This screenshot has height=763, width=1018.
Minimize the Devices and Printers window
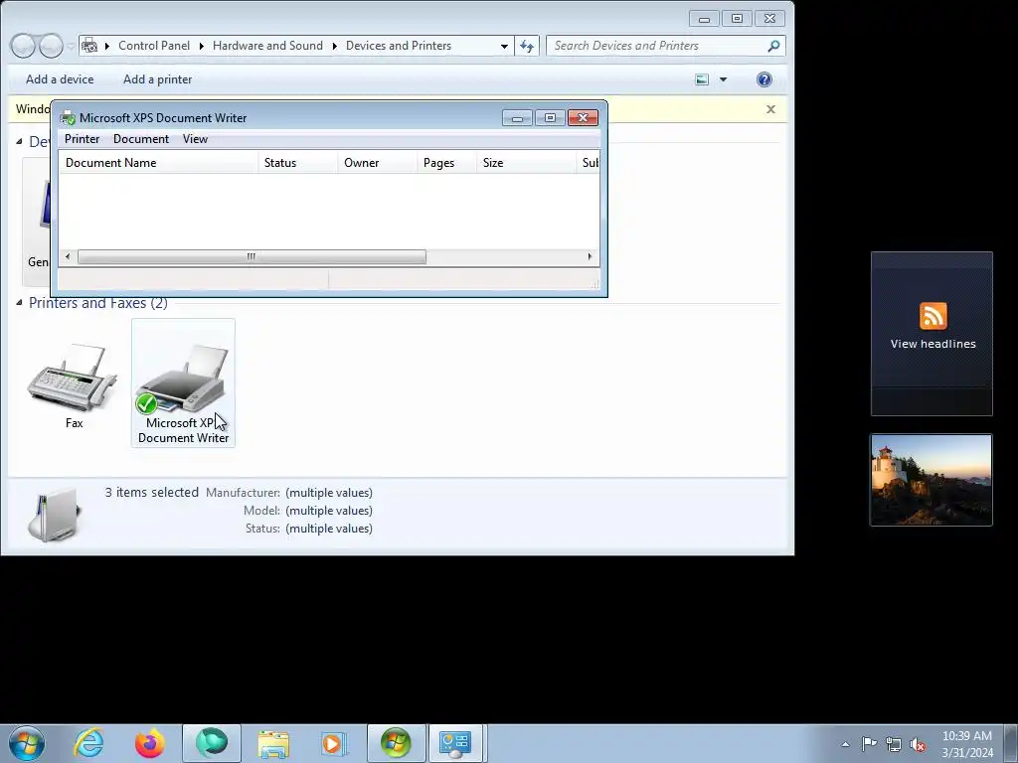coord(704,19)
